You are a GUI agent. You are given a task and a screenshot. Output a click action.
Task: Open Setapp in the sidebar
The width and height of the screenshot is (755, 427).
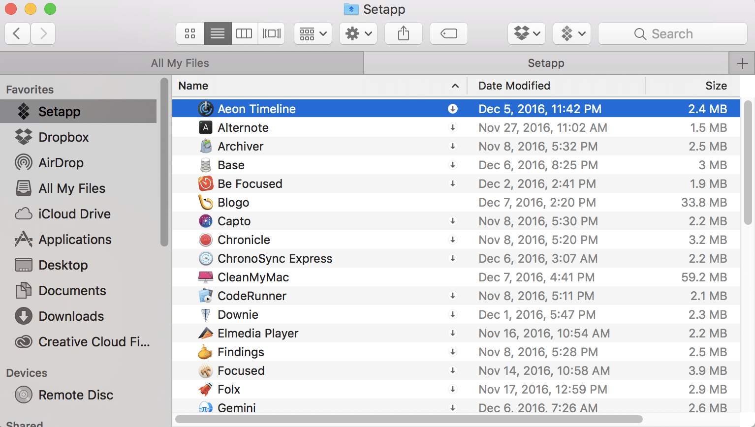(78, 112)
